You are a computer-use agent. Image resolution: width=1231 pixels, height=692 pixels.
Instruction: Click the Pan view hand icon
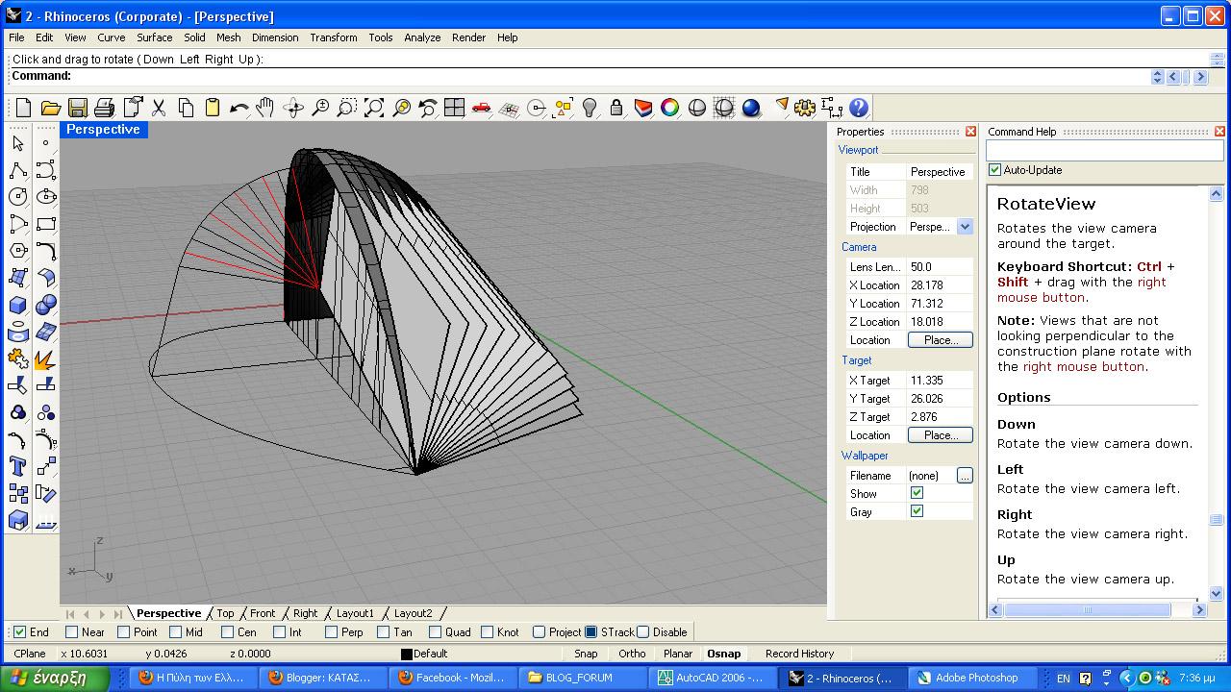pos(265,108)
